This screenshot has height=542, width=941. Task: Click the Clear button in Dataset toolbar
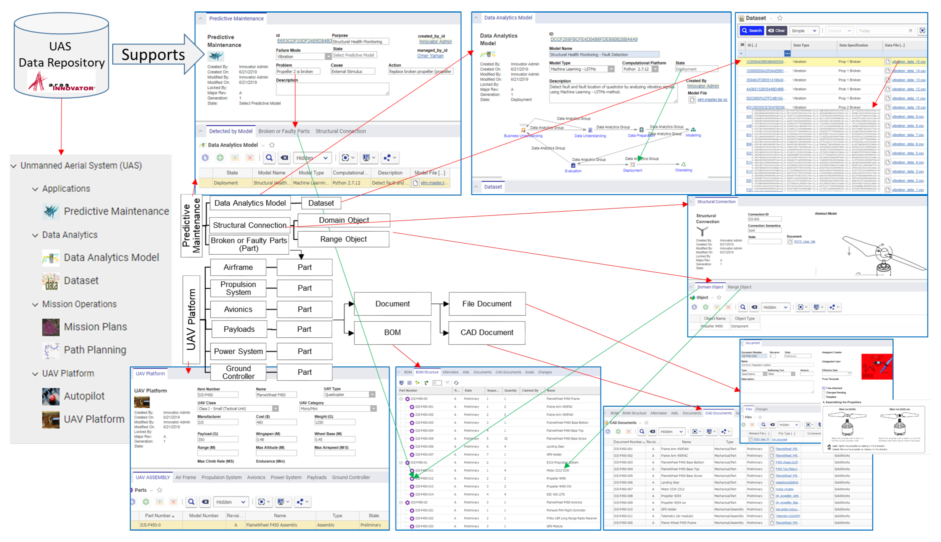(x=776, y=31)
